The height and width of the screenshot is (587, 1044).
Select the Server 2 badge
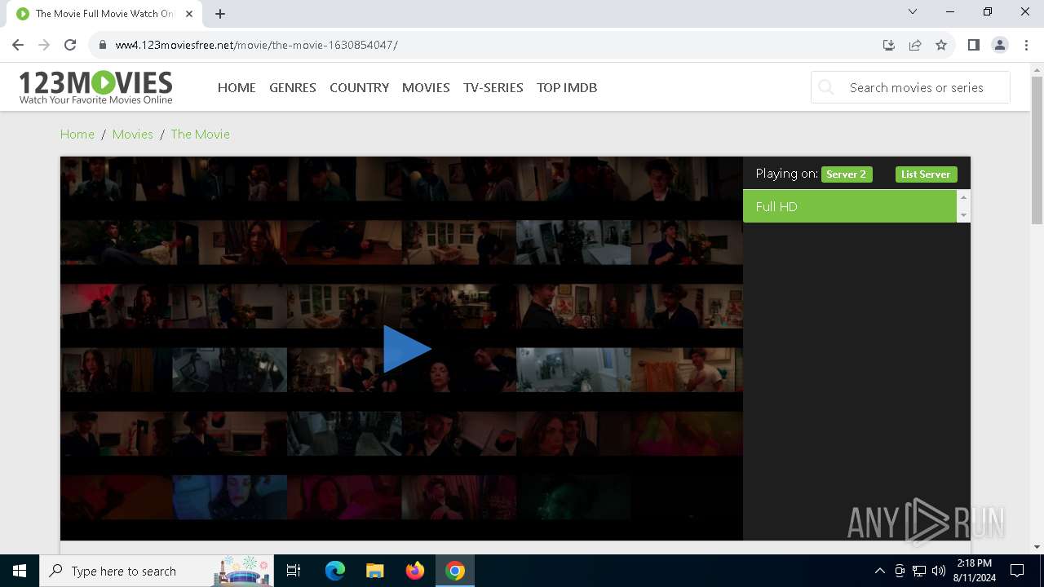(847, 174)
